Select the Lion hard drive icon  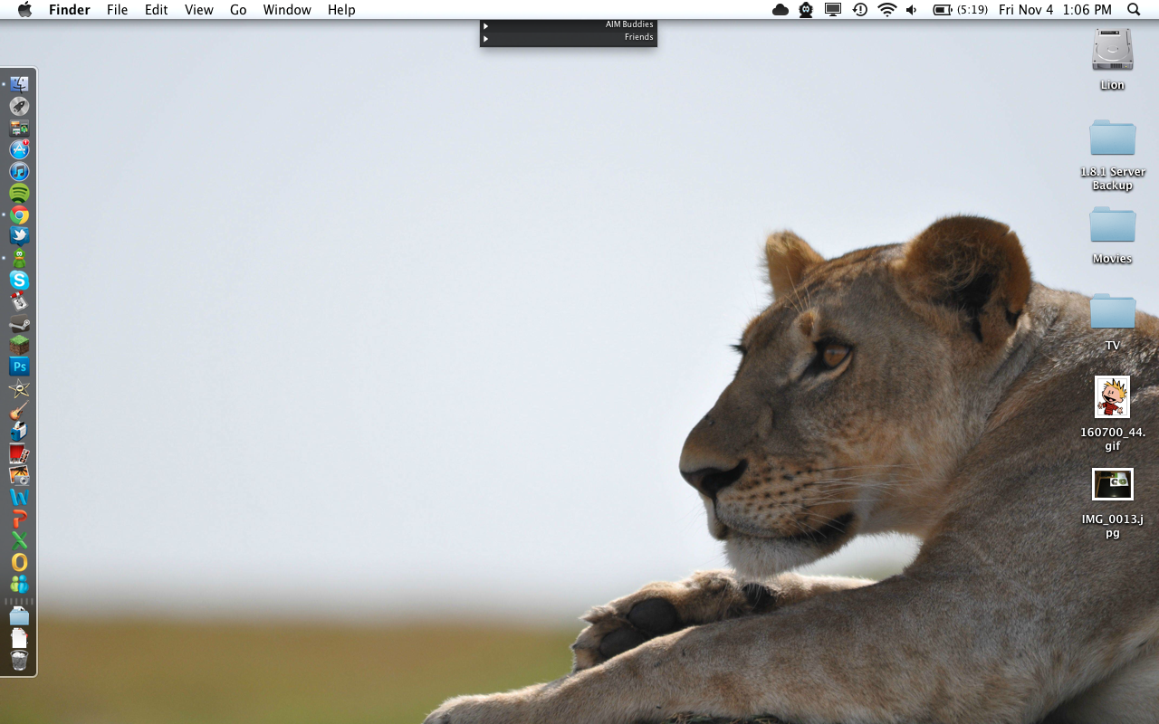coord(1112,50)
